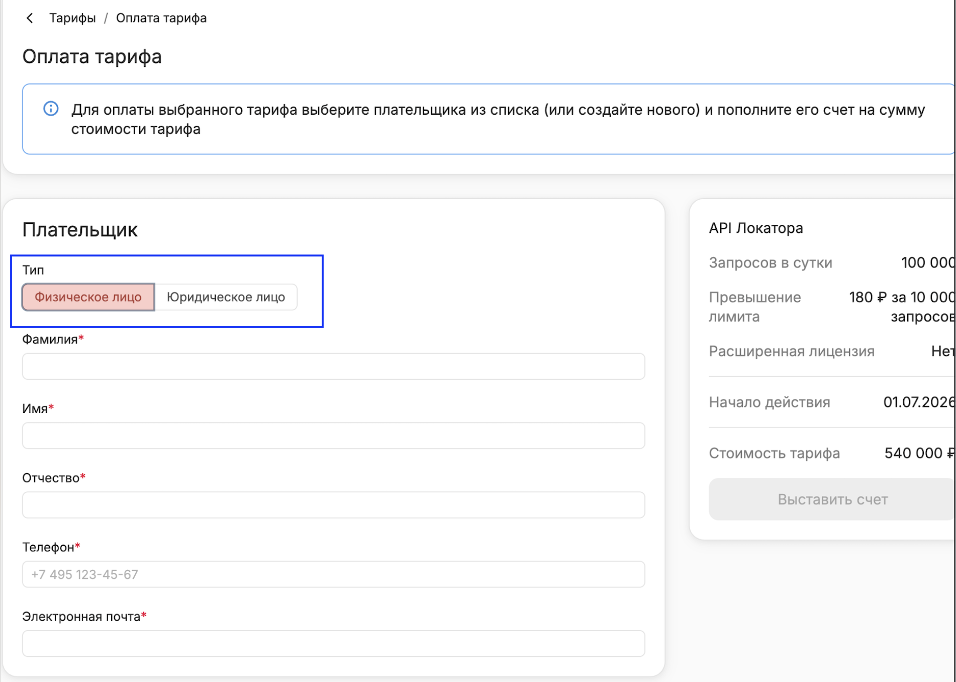Click the payer instruction text in the info banner
The image size is (956, 682).
click(x=498, y=119)
